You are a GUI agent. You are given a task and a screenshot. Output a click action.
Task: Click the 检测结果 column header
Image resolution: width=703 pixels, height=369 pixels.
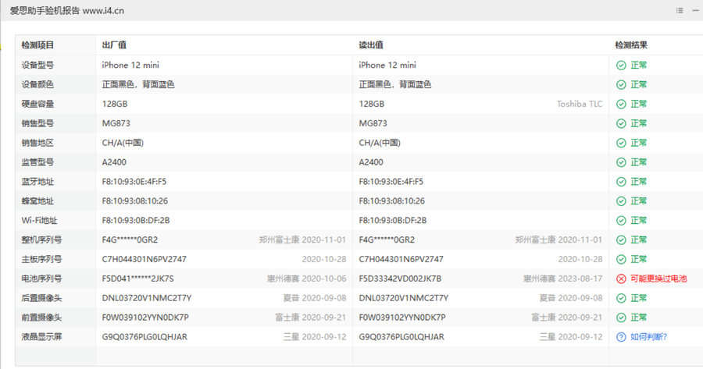click(x=630, y=45)
